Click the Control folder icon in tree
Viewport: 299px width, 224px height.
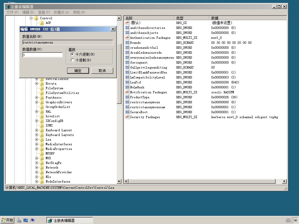(x=36, y=18)
